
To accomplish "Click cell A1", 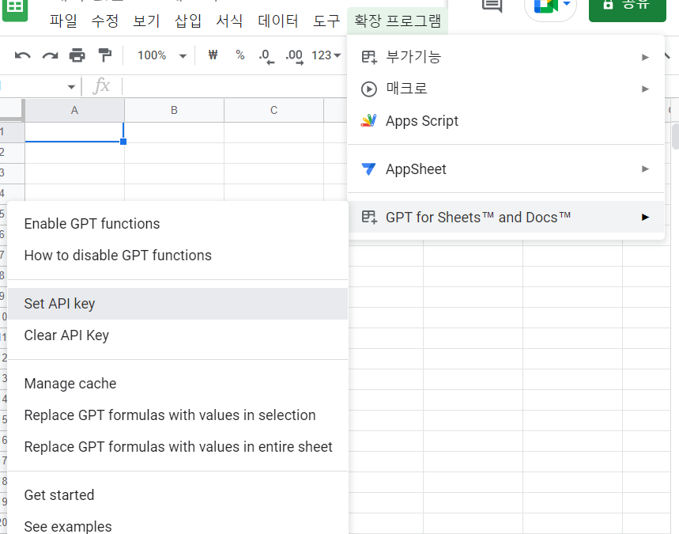I will (x=74, y=132).
